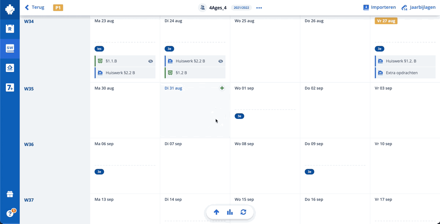Open the 7+ grades sidebar icon
Image resolution: width=440 pixels, height=224 pixels.
pyautogui.click(x=10, y=87)
